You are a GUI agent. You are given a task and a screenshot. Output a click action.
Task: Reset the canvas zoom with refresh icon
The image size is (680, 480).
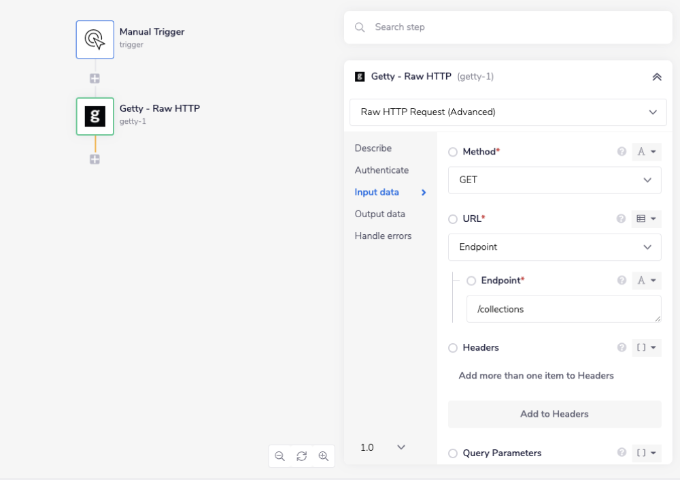click(302, 456)
